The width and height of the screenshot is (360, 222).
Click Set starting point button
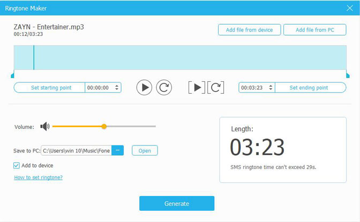[x=49, y=88]
